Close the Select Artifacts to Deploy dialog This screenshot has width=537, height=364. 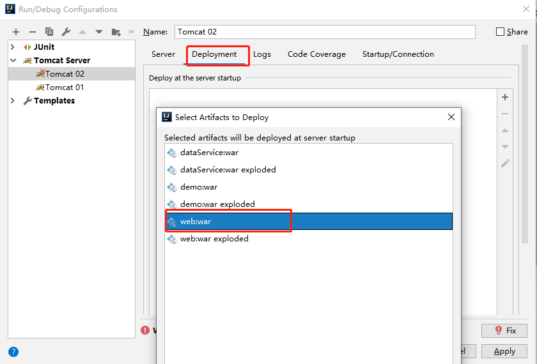click(451, 117)
